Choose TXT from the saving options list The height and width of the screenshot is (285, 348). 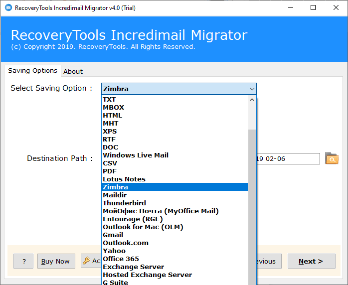174,99
